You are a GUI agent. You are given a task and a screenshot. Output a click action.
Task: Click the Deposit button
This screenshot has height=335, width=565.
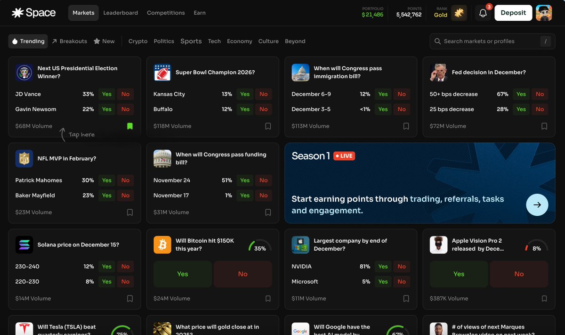coord(513,13)
